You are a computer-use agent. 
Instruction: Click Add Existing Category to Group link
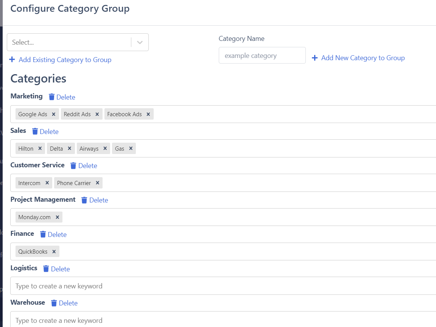[65, 60]
